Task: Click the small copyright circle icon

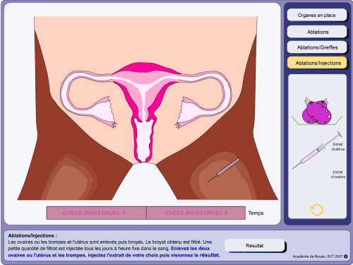Action: (346, 257)
